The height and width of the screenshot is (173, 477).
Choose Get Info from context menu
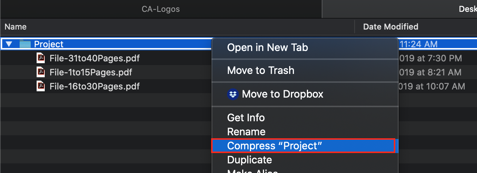coord(246,118)
